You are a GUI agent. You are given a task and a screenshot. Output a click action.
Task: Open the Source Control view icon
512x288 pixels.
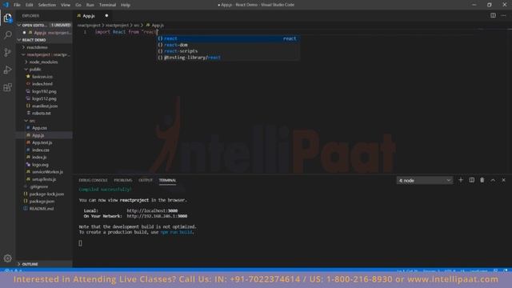7,52
